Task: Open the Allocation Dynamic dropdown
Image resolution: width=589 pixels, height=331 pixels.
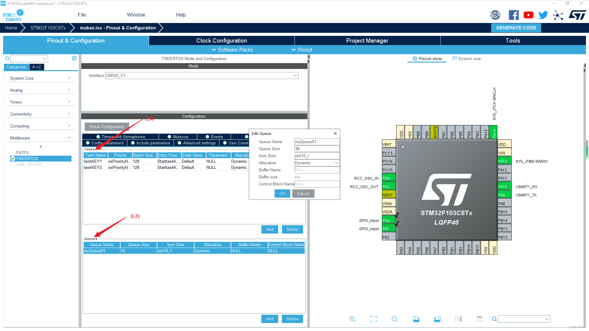Action: click(x=317, y=163)
